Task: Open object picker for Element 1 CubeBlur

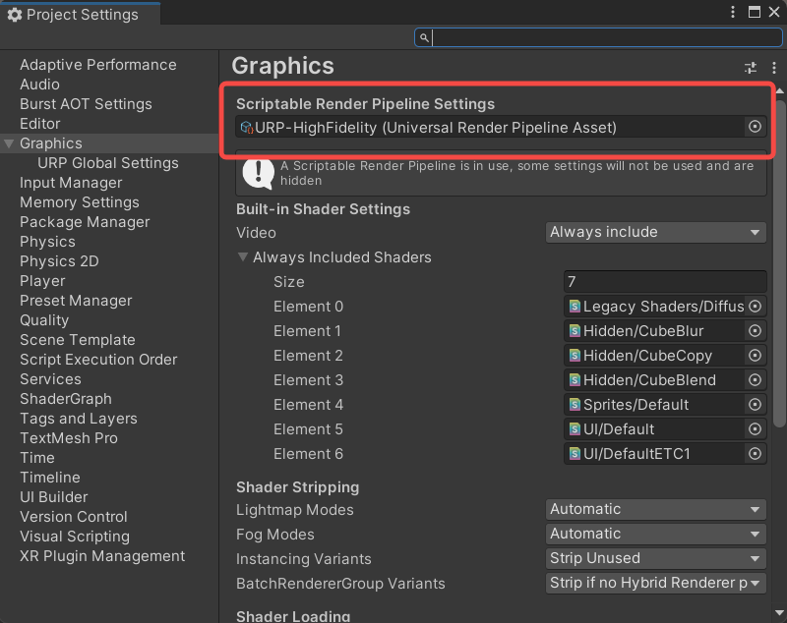Action: click(x=756, y=331)
